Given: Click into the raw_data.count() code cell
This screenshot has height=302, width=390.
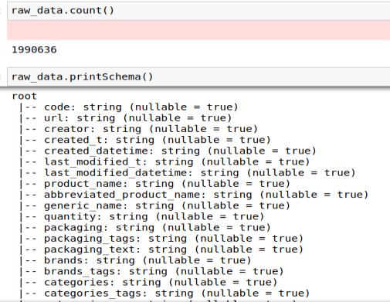Looking at the screenshot, I should 198,11.
